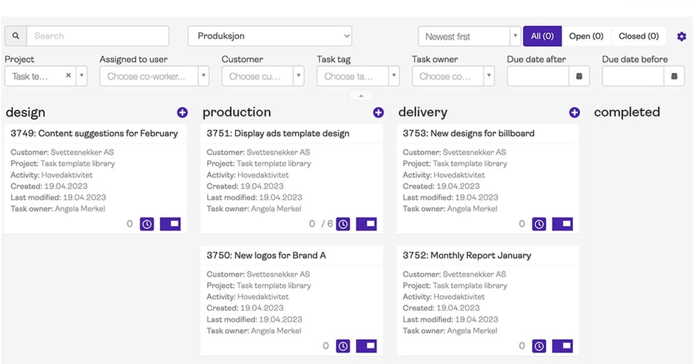
Task: Select the All (0) tab
Action: click(x=542, y=36)
